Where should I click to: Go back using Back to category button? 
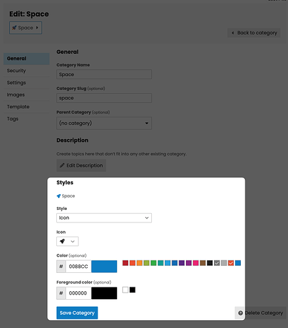click(x=254, y=33)
